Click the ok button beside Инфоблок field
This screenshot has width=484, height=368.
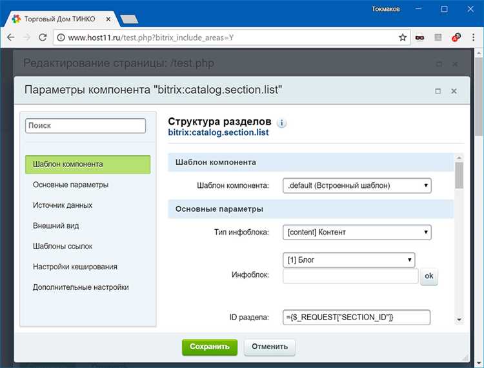429,276
